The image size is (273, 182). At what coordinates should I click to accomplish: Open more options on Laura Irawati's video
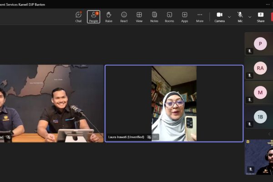(x=155, y=136)
